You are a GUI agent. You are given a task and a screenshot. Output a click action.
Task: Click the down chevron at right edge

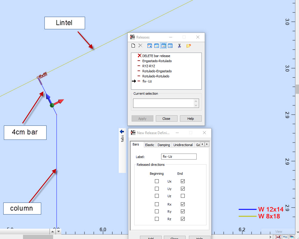tap(298, 232)
